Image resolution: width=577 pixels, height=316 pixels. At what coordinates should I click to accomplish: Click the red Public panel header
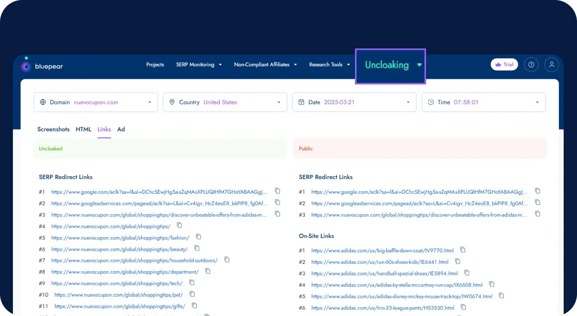420,149
